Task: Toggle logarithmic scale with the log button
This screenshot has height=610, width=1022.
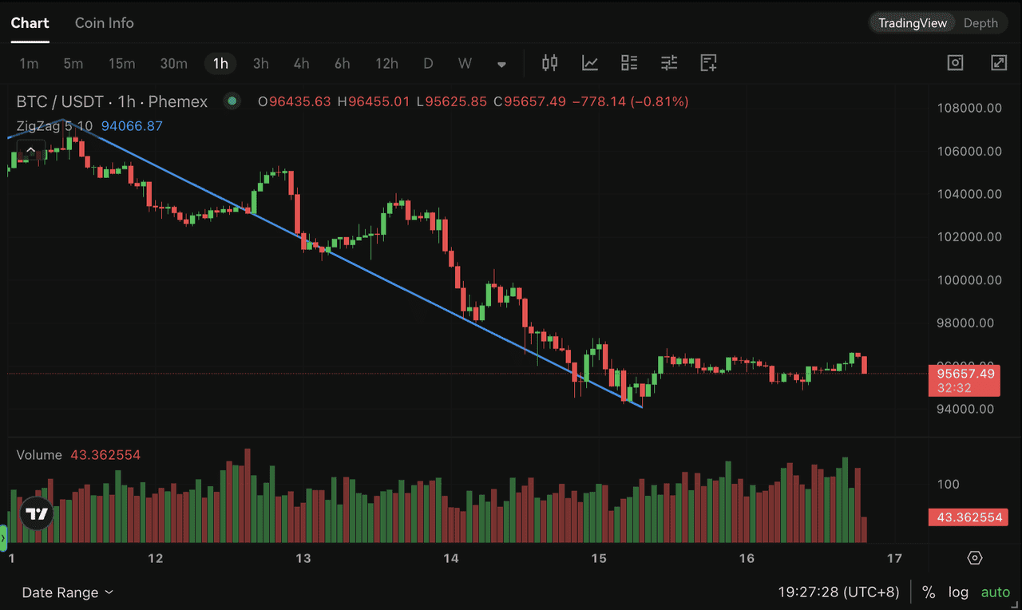Action: tap(958, 592)
